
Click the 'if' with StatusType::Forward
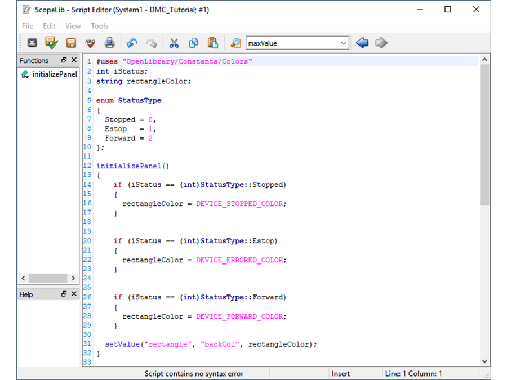pos(118,297)
